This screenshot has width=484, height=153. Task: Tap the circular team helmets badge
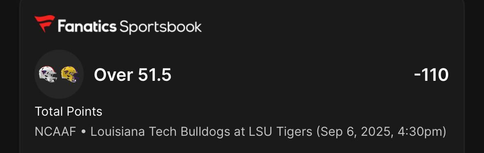[59, 74]
